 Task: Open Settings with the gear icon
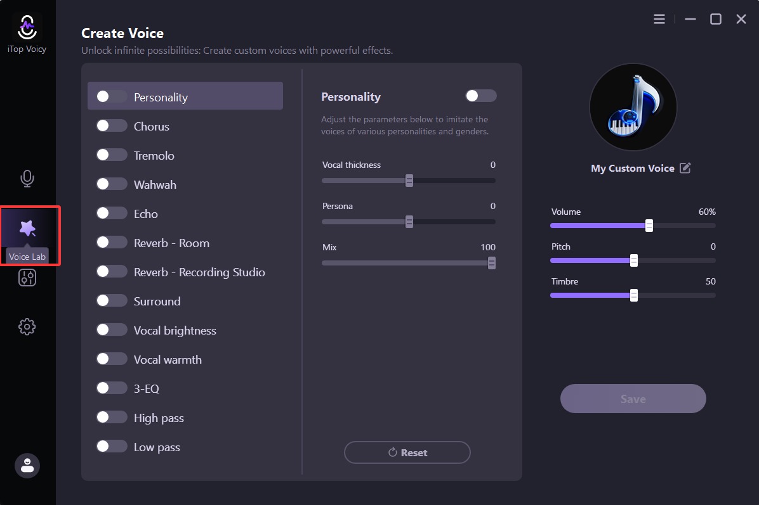(x=27, y=326)
